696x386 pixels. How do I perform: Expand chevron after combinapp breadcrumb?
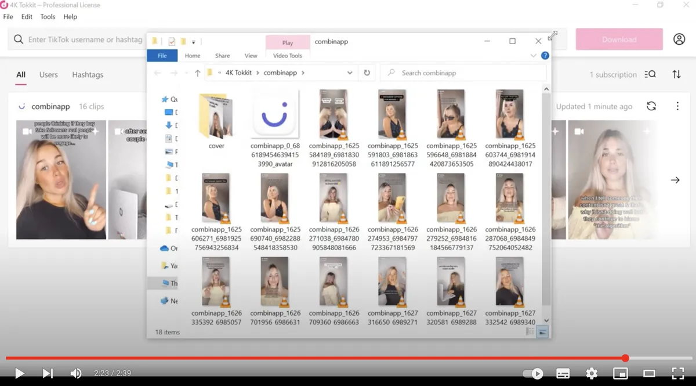click(x=303, y=73)
